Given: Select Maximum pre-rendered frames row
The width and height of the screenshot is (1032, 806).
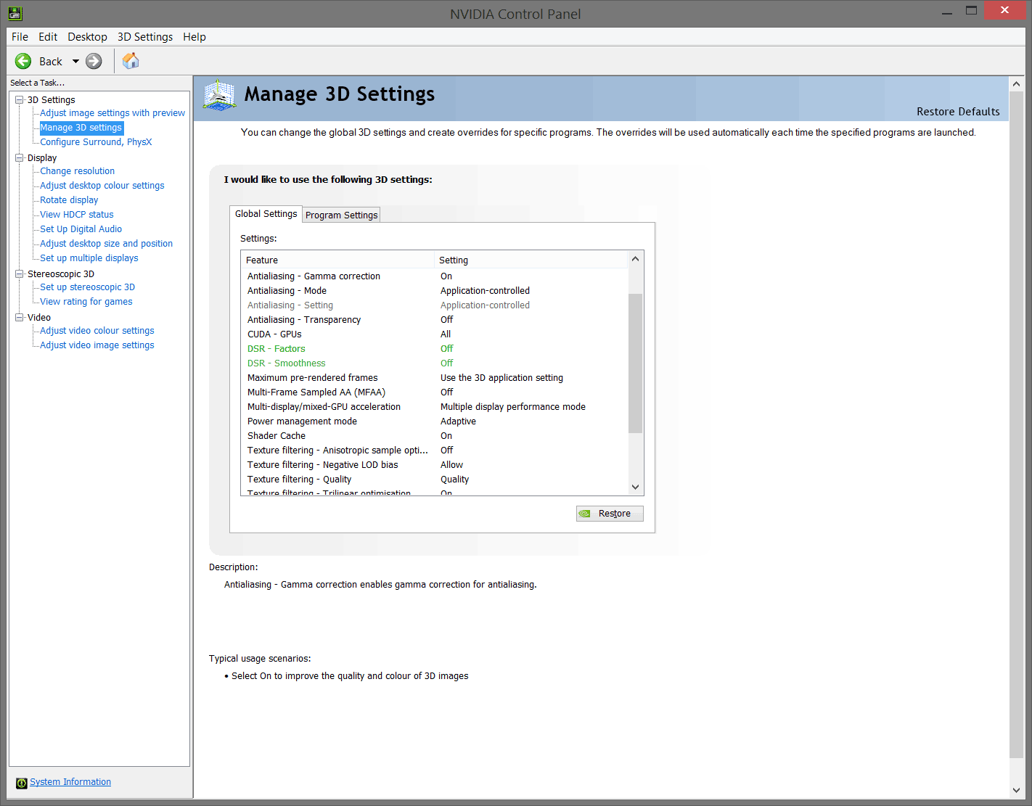Looking at the screenshot, I should pos(434,378).
